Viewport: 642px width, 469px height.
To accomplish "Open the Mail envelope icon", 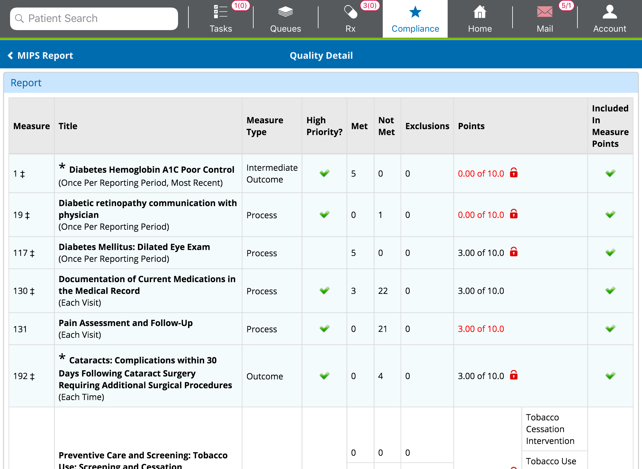I will point(545,12).
